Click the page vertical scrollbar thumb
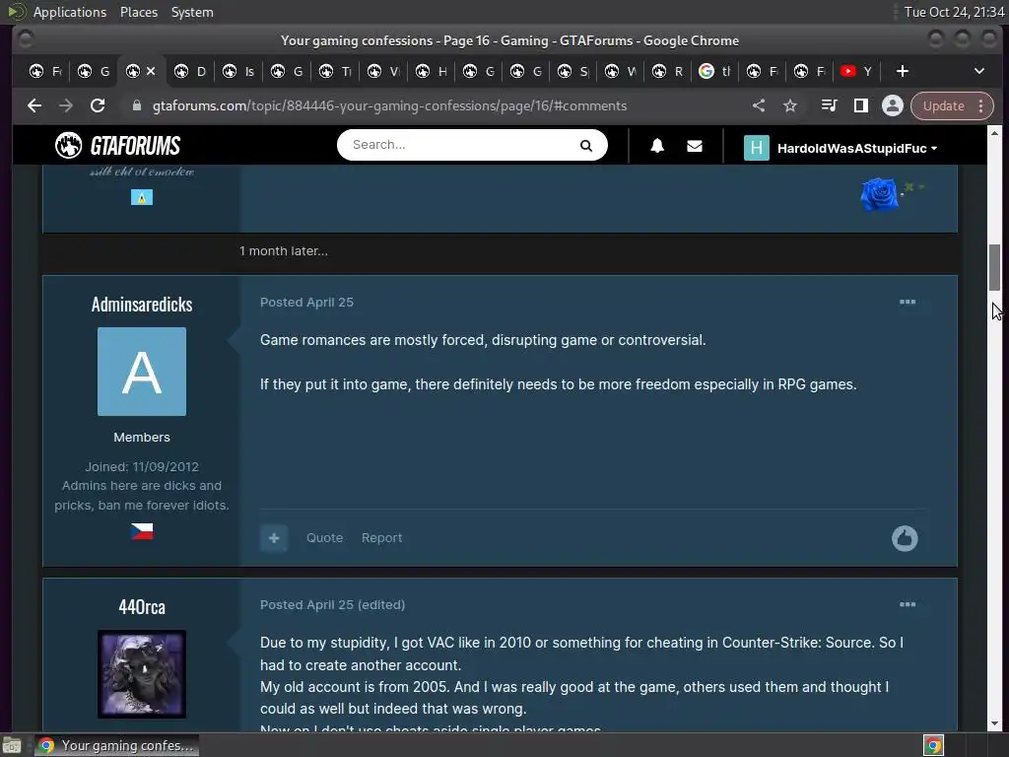Image resolution: width=1009 pixels, height=757 pixels. pyautogui.click(x=994, y=267)
